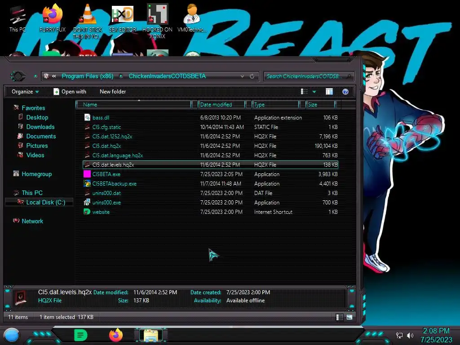Viewport: 460px width, 345px height.
Task: Open the Start button orb
Action: tap(12, 335)
